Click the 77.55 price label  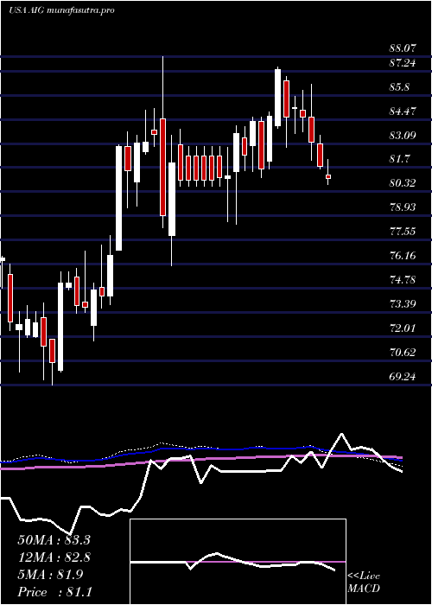(403, 232)
